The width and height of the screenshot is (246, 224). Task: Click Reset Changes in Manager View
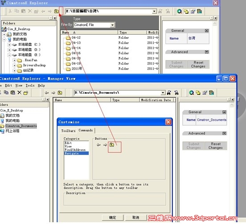[216, 146]
